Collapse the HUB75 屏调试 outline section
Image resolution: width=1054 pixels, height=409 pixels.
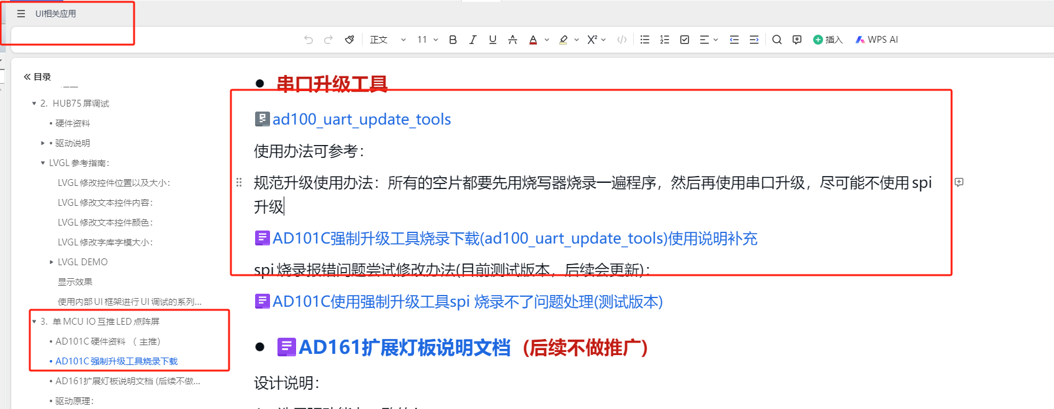point(34,103)
